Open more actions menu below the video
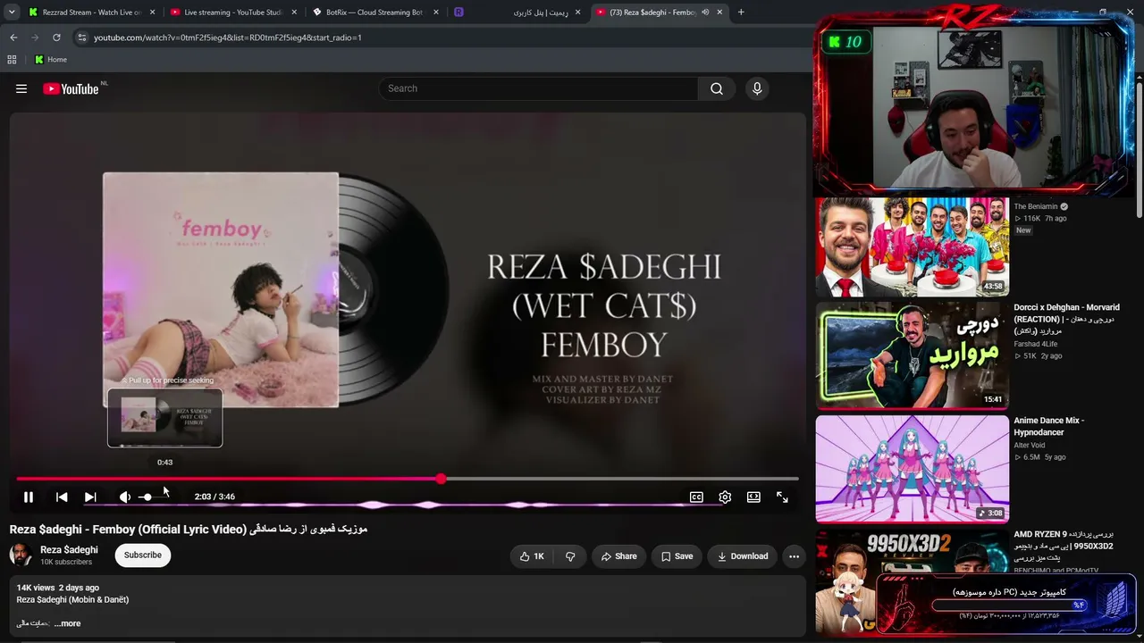The image size is (1144, 643). pos(794,556)
